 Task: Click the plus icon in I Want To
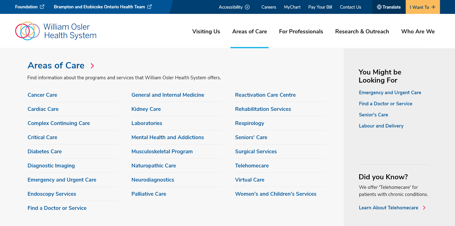pos(434,7)
